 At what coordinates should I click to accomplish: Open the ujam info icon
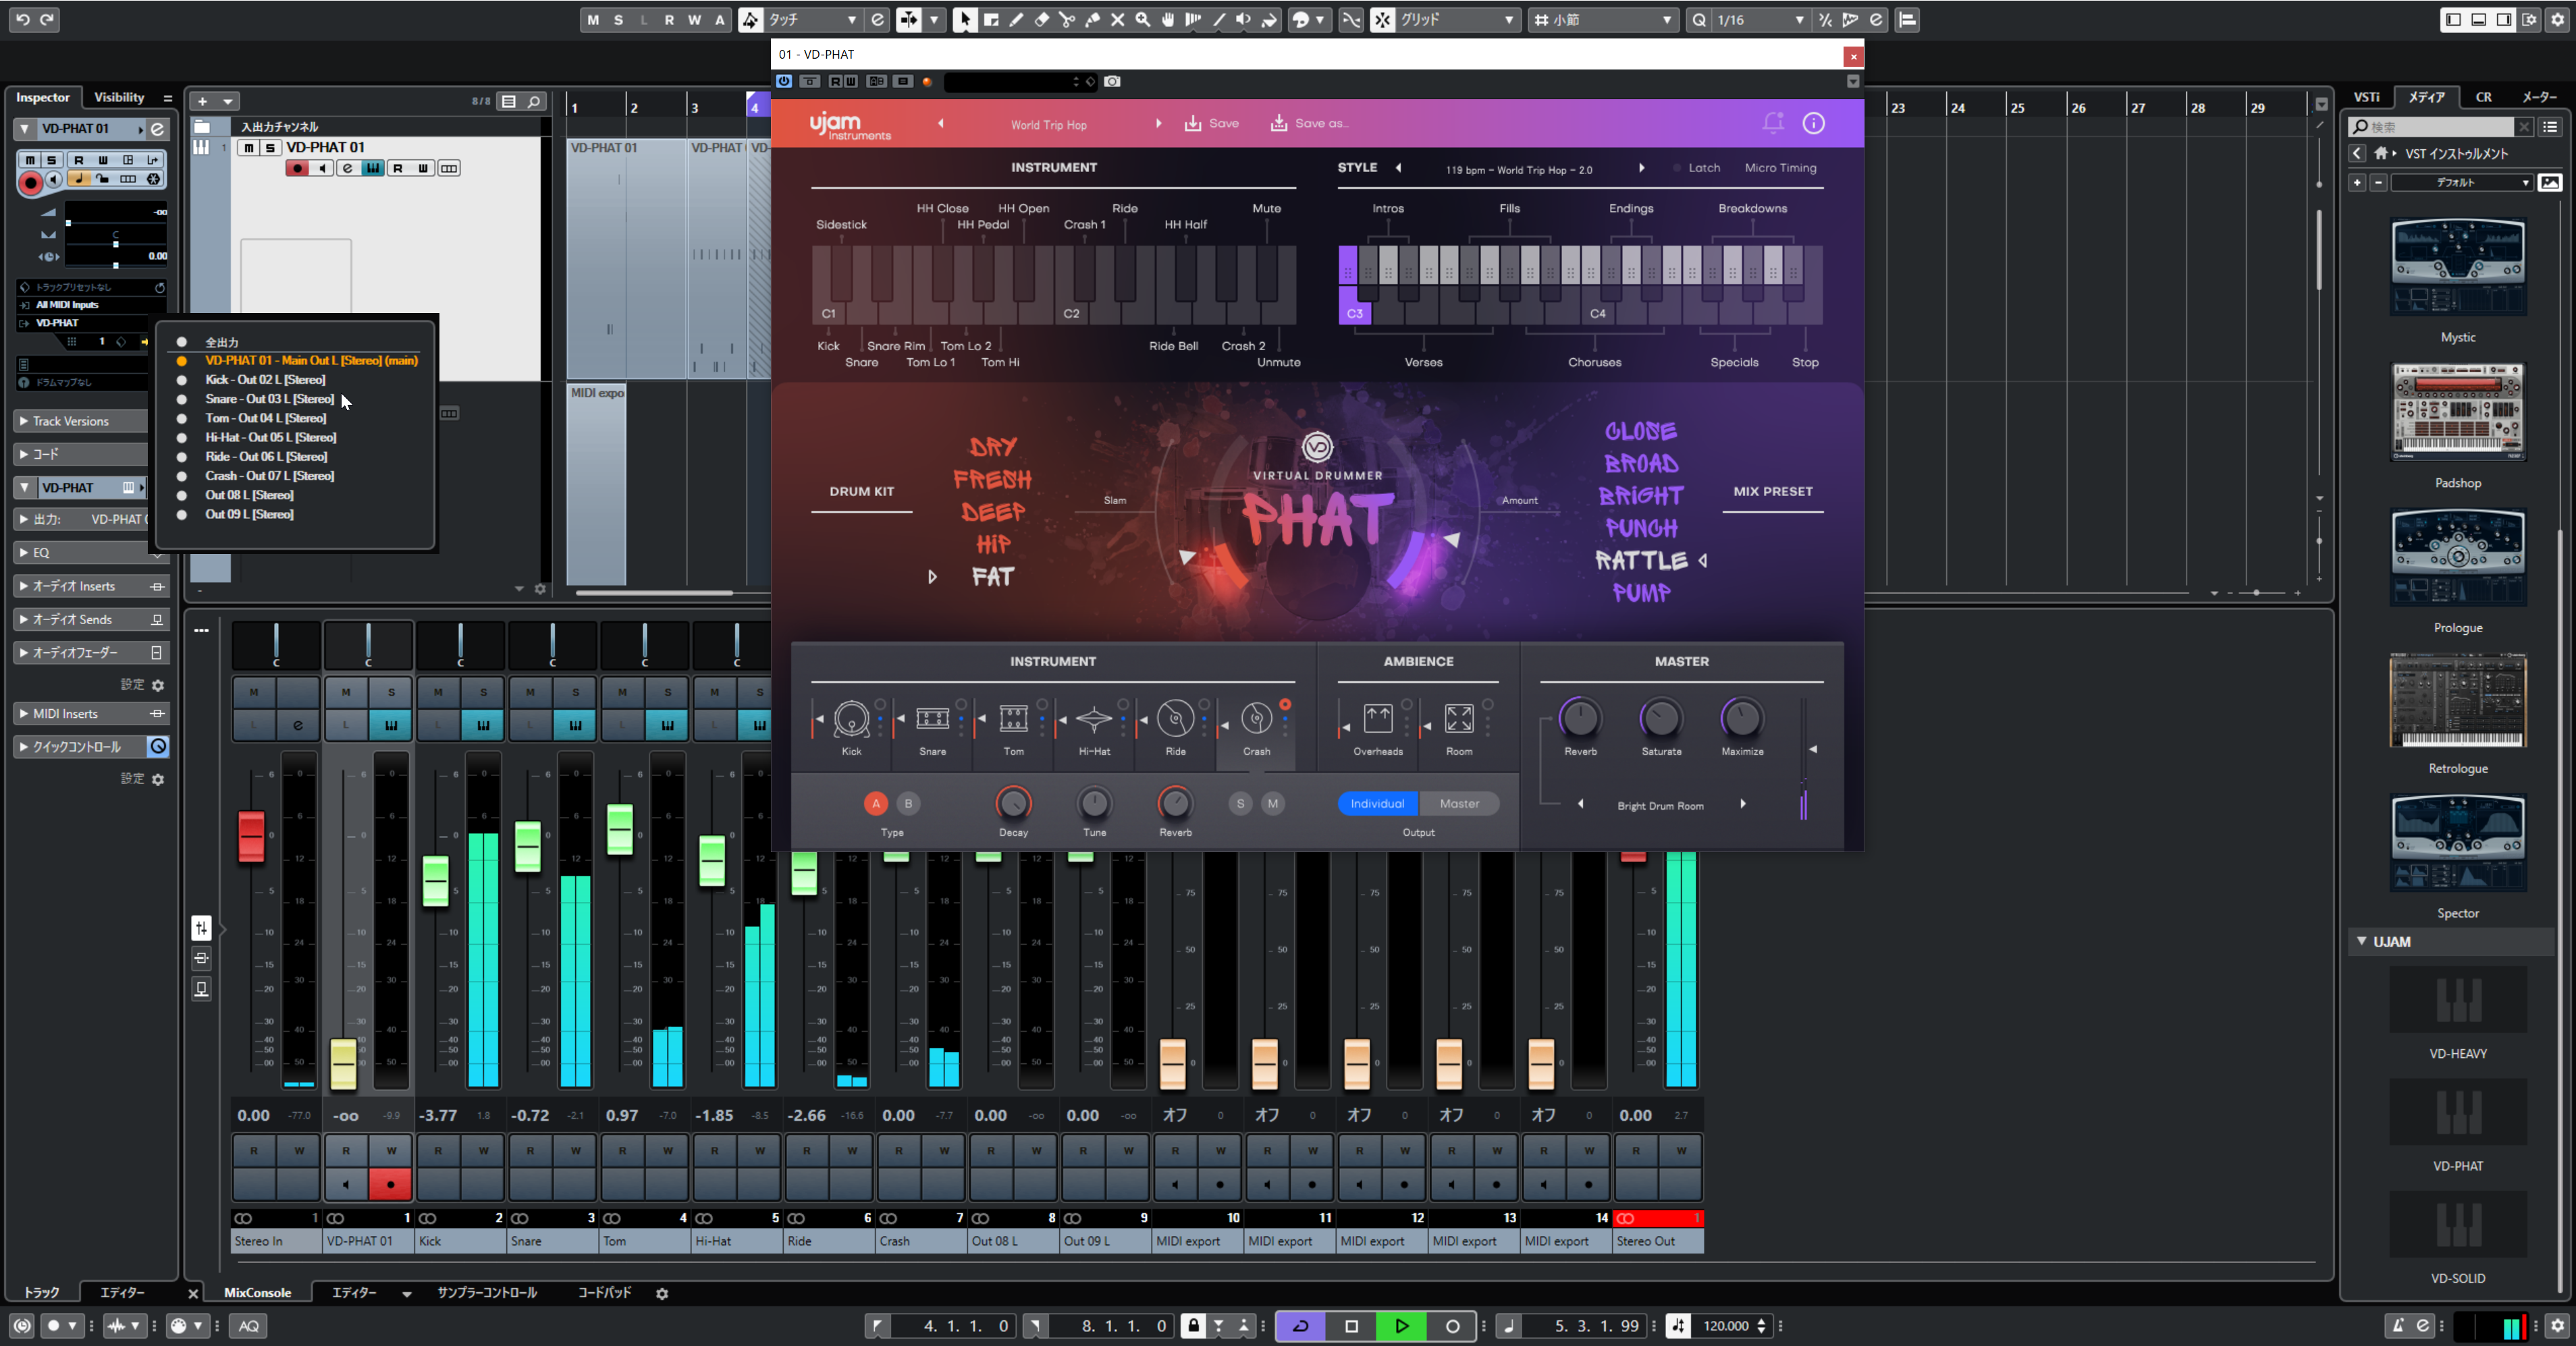coord(1813,123)
